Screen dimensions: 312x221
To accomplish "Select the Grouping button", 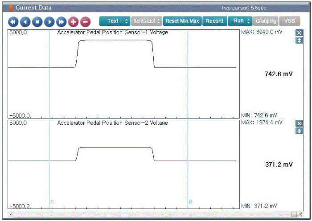I will tap(266, 21).
